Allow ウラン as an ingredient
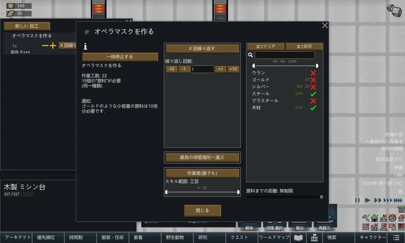Viewport: 405px width, 243px height. pos(313,73)
